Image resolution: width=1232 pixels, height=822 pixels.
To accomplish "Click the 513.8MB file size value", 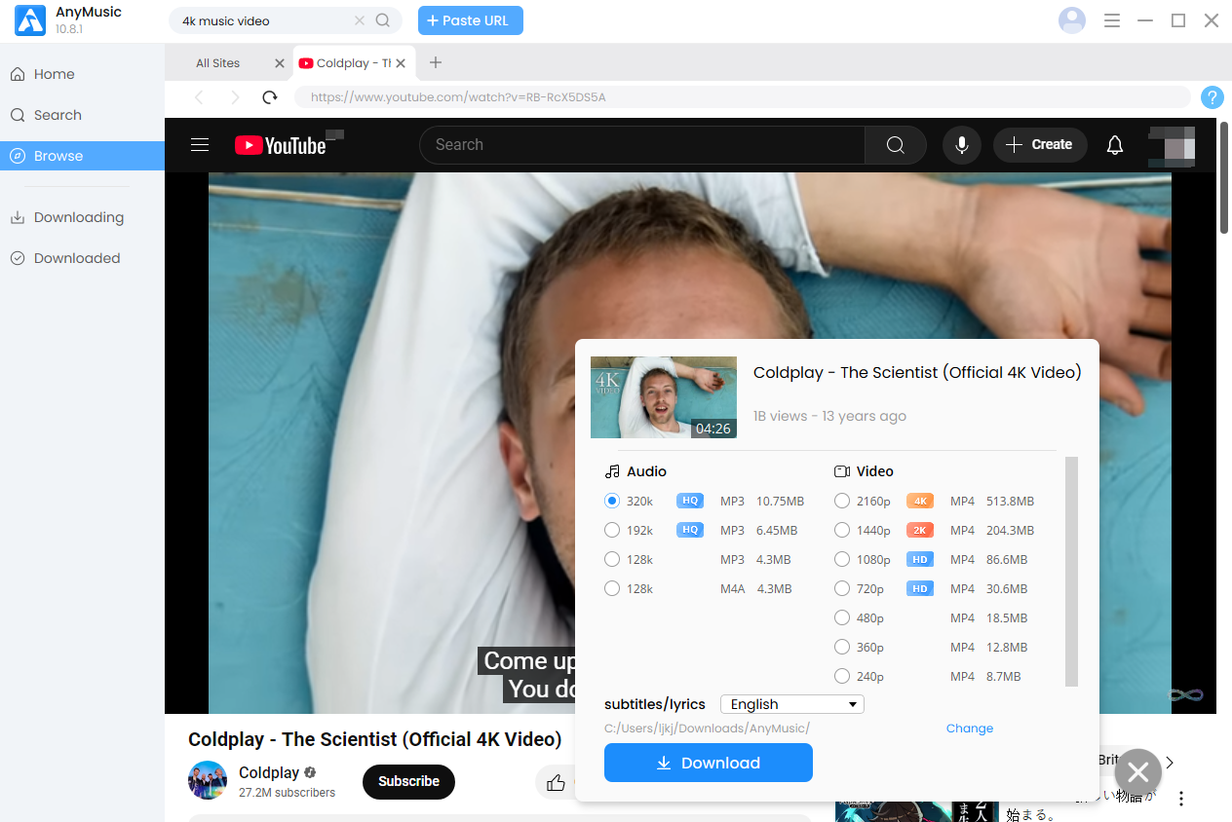I will [1010, 502].
